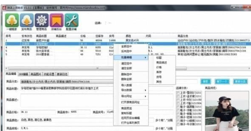Choose 打开原商品网址 in the context menu
This screenshot has height=131, width=251.
tap(131, 102)
